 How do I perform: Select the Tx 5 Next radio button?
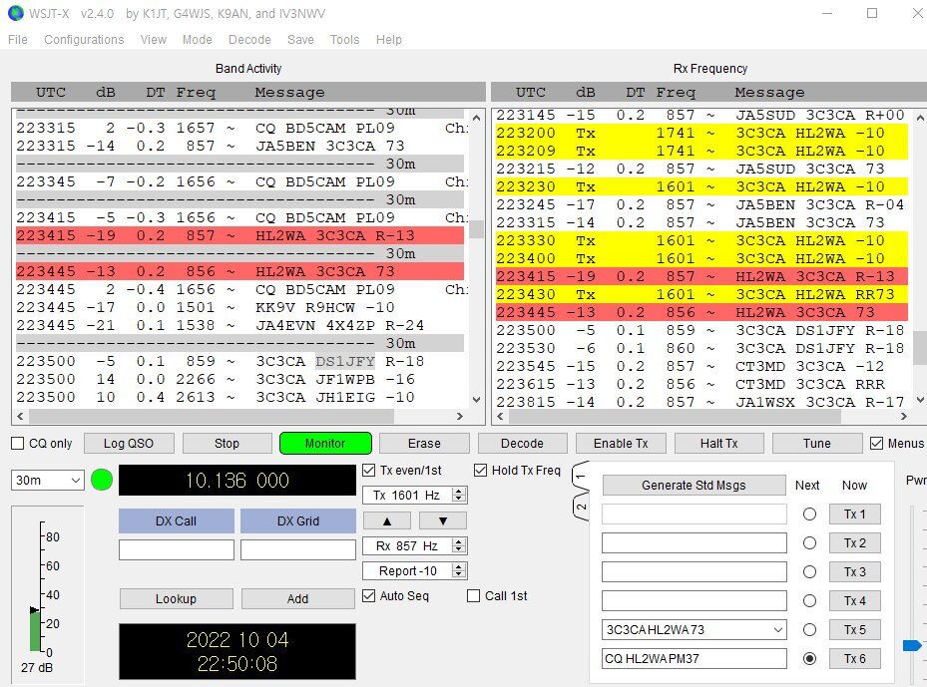point(809,630)
